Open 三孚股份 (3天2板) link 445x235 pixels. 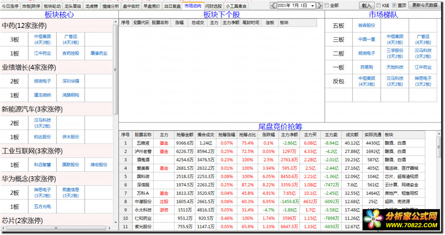coord(395,53)
